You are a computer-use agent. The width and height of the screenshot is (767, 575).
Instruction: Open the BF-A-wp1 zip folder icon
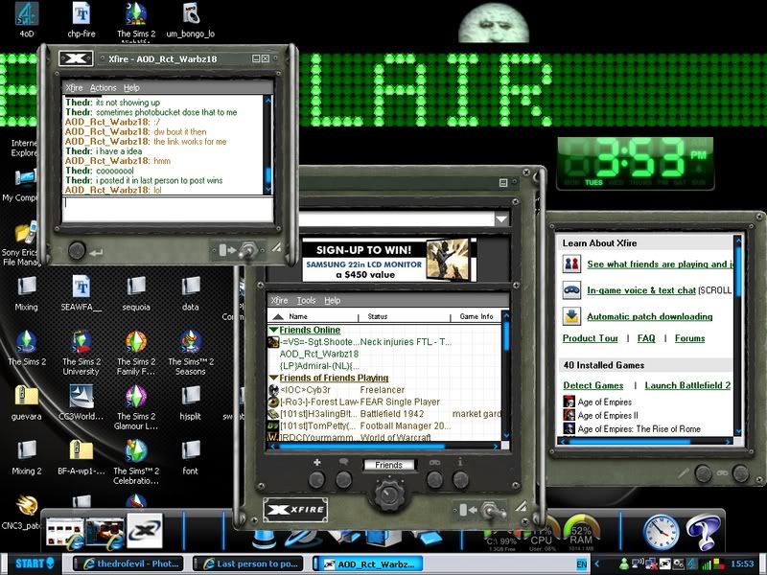(81, 458)
